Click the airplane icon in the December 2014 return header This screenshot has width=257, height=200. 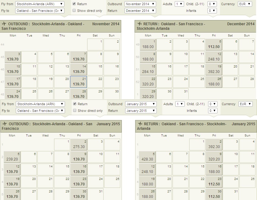(139, 24)
